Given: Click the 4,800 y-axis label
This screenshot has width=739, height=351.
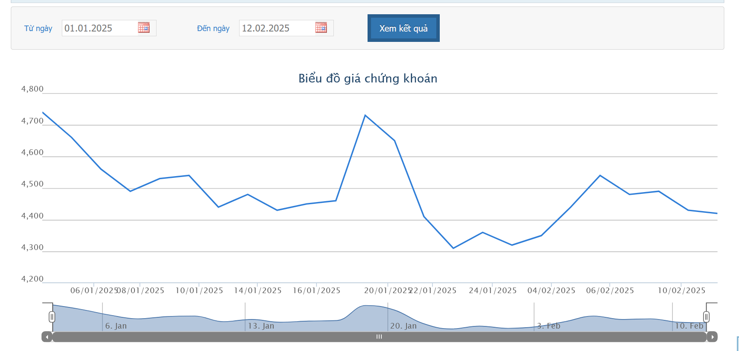Looking at the screenshot, I should [x=32, y=89].
